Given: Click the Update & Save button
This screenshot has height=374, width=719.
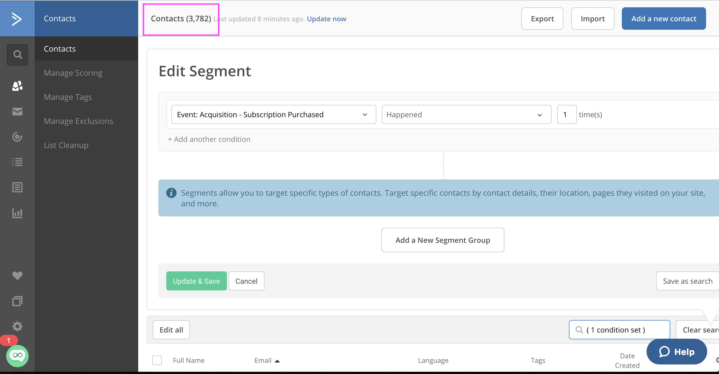Looking at the screenshot, I should tap(196, 281).
